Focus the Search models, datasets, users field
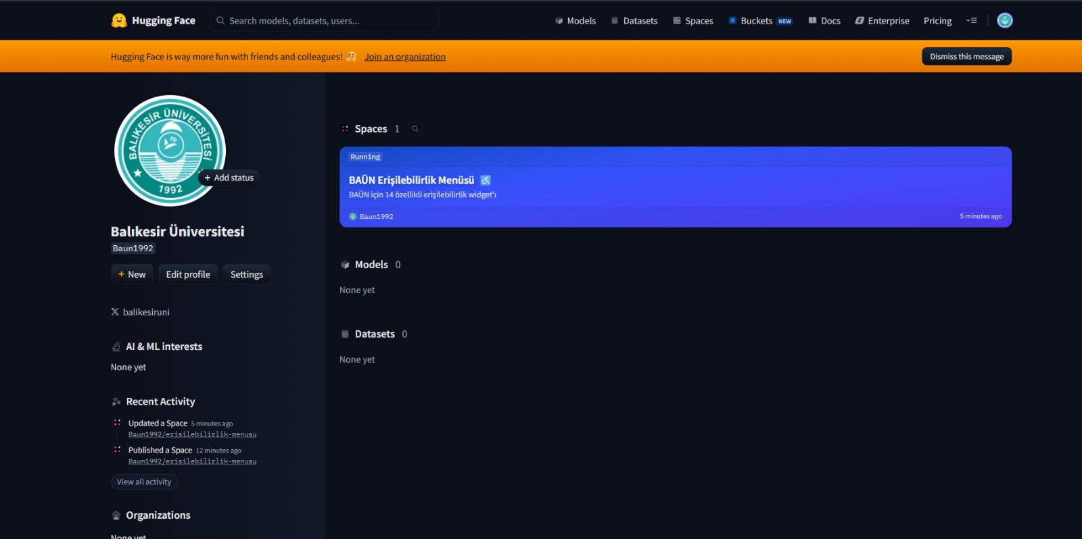The height and width of the screenshot is (539, 1082). pos(325,21)
